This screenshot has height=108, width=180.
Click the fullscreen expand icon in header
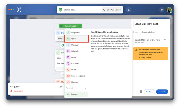(162, 10)
